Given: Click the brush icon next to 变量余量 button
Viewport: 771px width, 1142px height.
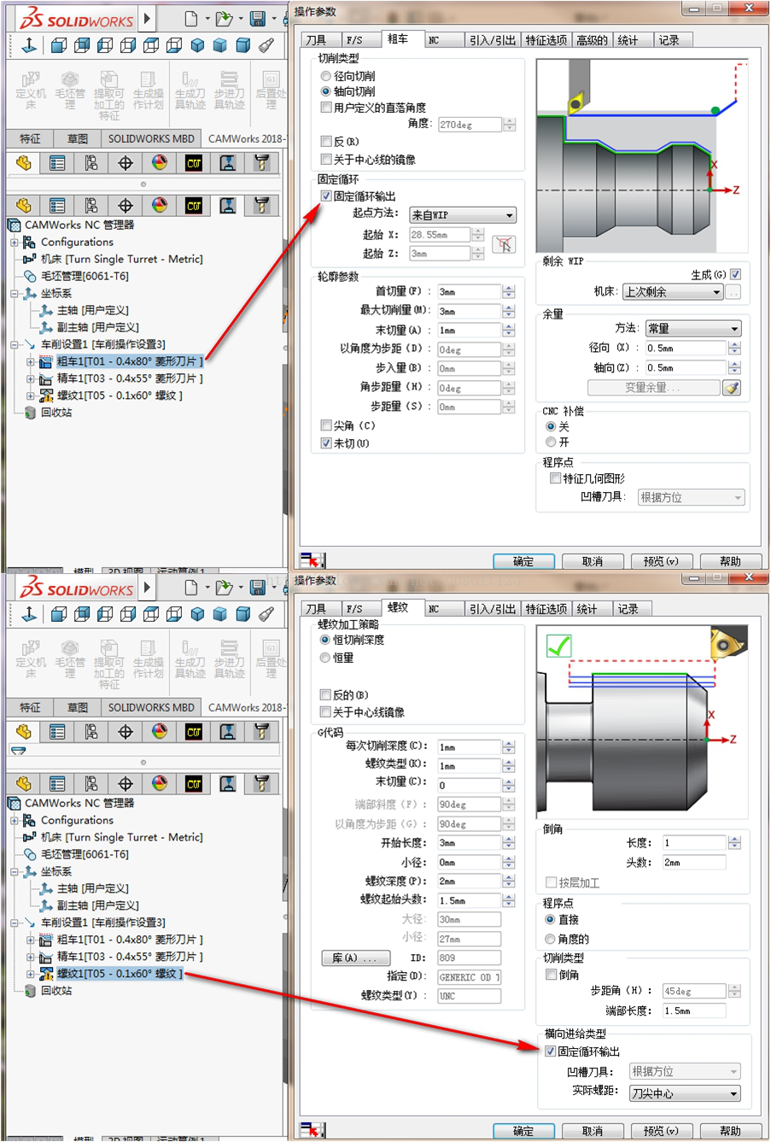Looking at the screenshot, I should [731, 388].
